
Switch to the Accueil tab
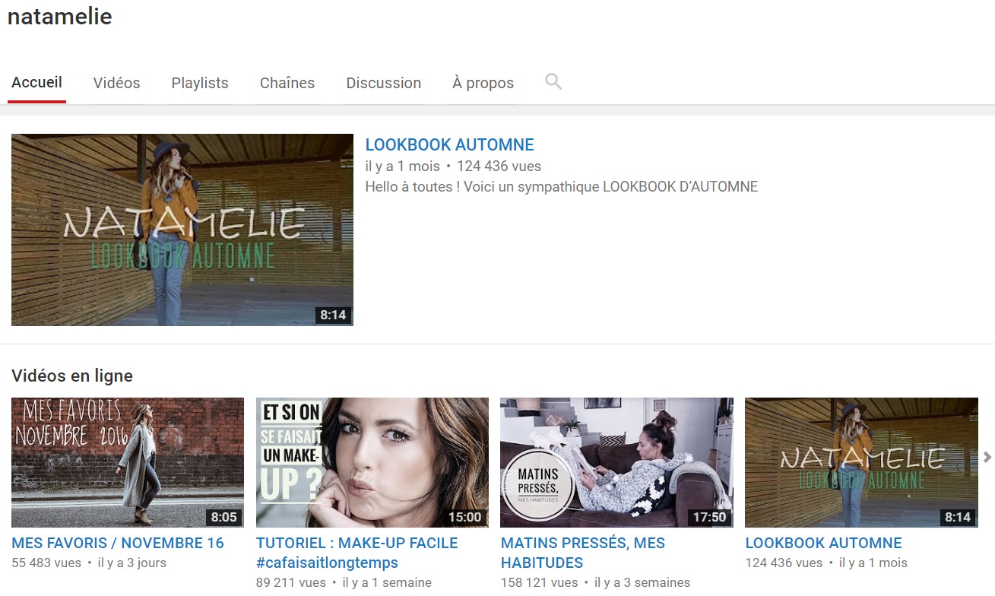(36, 83)
